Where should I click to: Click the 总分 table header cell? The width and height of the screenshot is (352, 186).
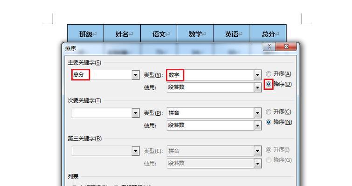click(x=268, y=33)
